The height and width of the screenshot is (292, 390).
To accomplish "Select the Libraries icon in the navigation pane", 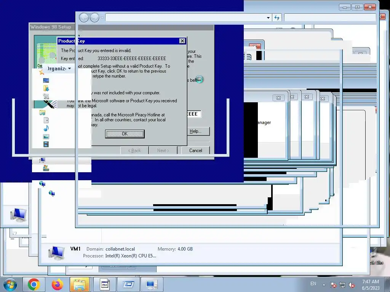I will point(42,113).
